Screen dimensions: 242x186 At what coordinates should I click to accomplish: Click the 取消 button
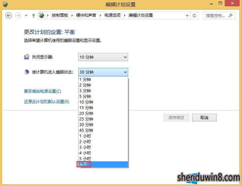pyautogui.click(x=204, y=118)
